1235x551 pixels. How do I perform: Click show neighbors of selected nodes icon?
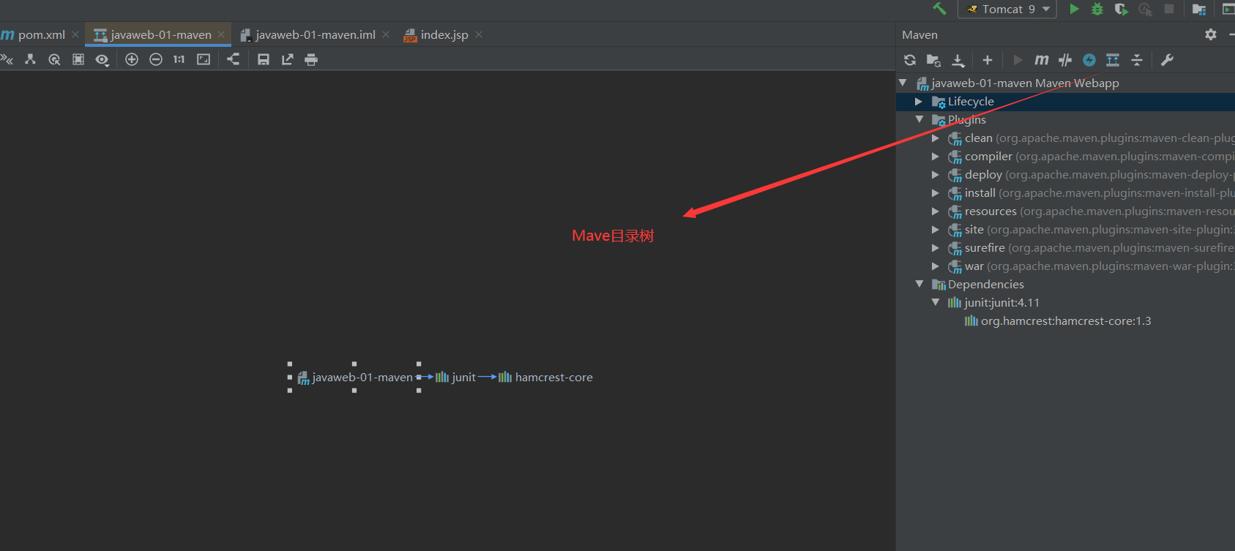coord(54,59)
